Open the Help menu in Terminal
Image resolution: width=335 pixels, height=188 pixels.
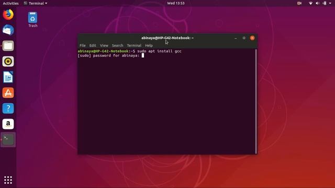(149, 45)
